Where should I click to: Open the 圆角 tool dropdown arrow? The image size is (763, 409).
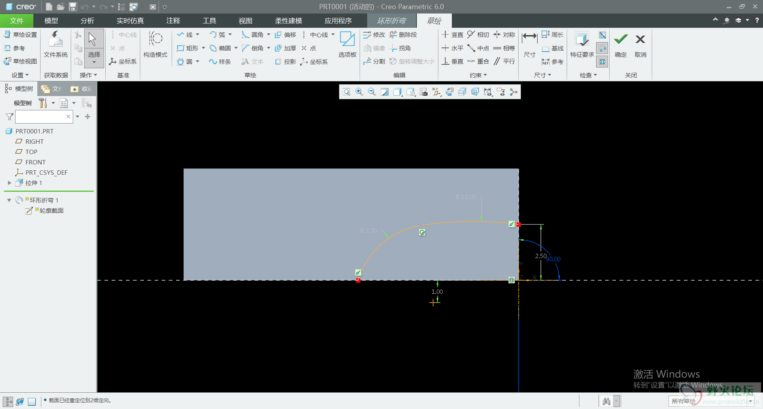[x=268, y=35]
